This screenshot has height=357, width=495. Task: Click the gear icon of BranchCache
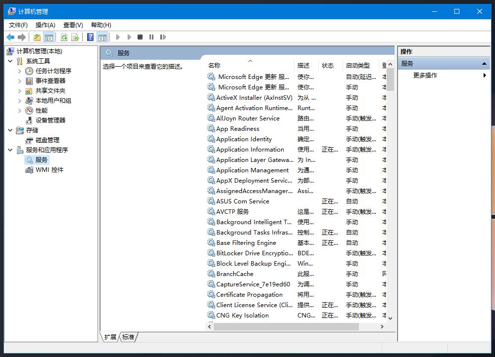coord(211,274)
